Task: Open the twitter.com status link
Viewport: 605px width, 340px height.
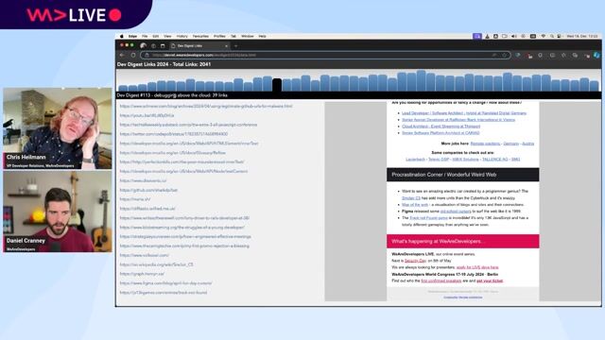Action: pos(174,134)
